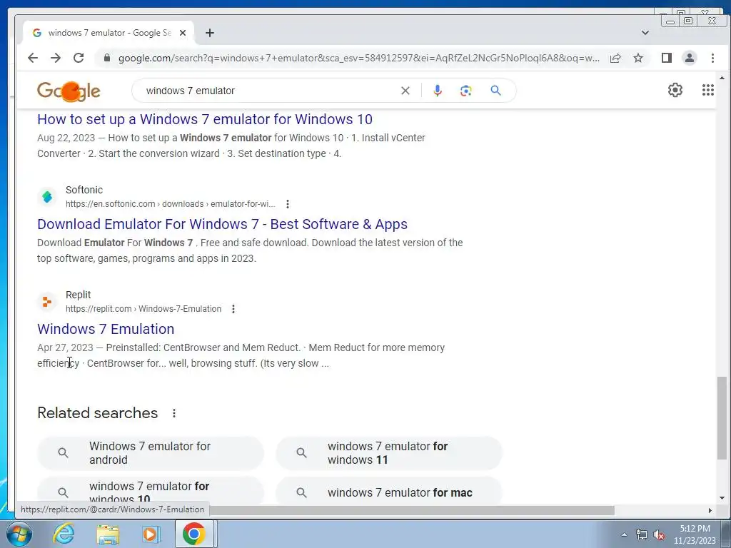Click the Softonic URL breadcrumb
731x548 pixels.
tap(170, 204)
